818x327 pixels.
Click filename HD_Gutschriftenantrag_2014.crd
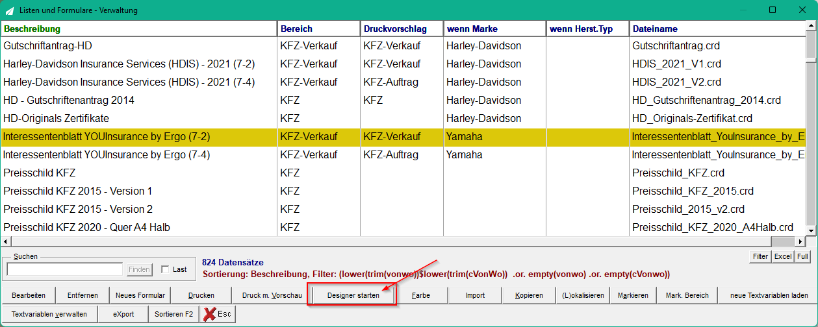tap(706, 101)
